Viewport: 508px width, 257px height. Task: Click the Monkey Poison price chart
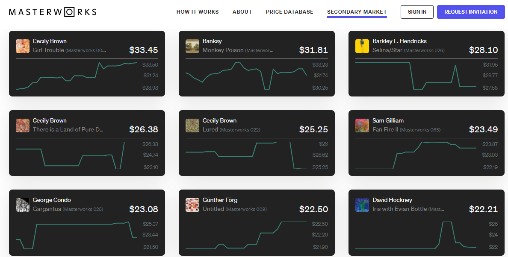point(246,76)
